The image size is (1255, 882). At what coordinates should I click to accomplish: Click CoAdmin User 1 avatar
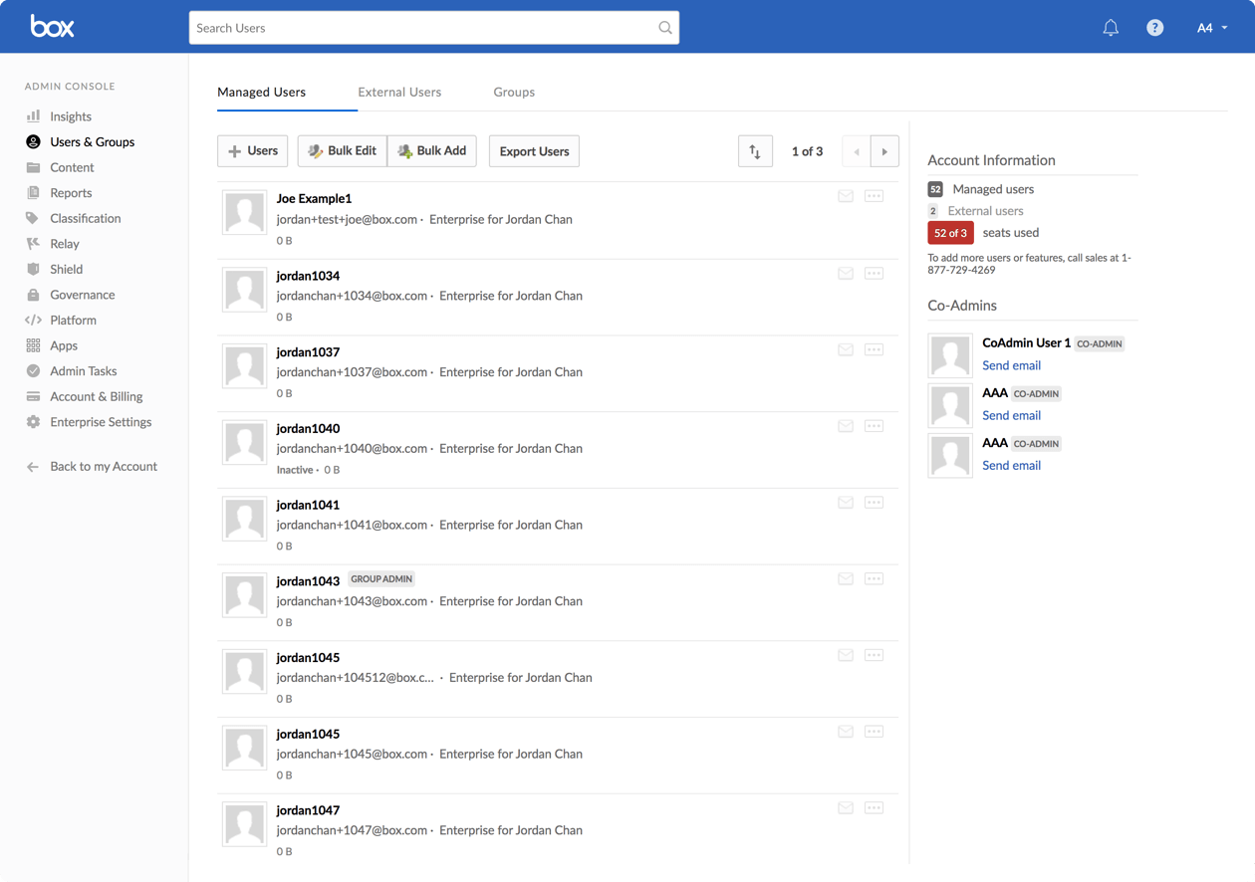point(950,355)
